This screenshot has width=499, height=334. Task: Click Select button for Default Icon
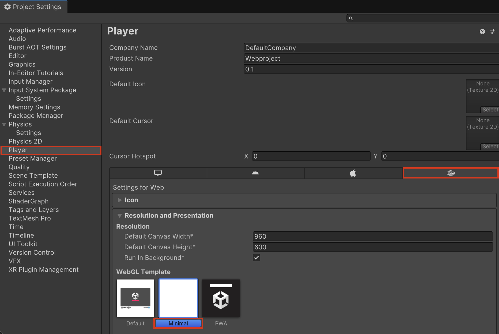[x=490, y=110]
